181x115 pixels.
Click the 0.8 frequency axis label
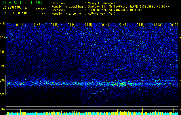coord(3,80)
